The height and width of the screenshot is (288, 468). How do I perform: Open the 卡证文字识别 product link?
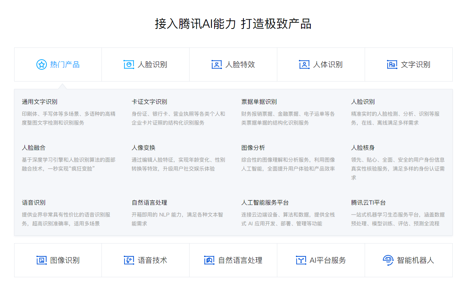pos(149,102)
